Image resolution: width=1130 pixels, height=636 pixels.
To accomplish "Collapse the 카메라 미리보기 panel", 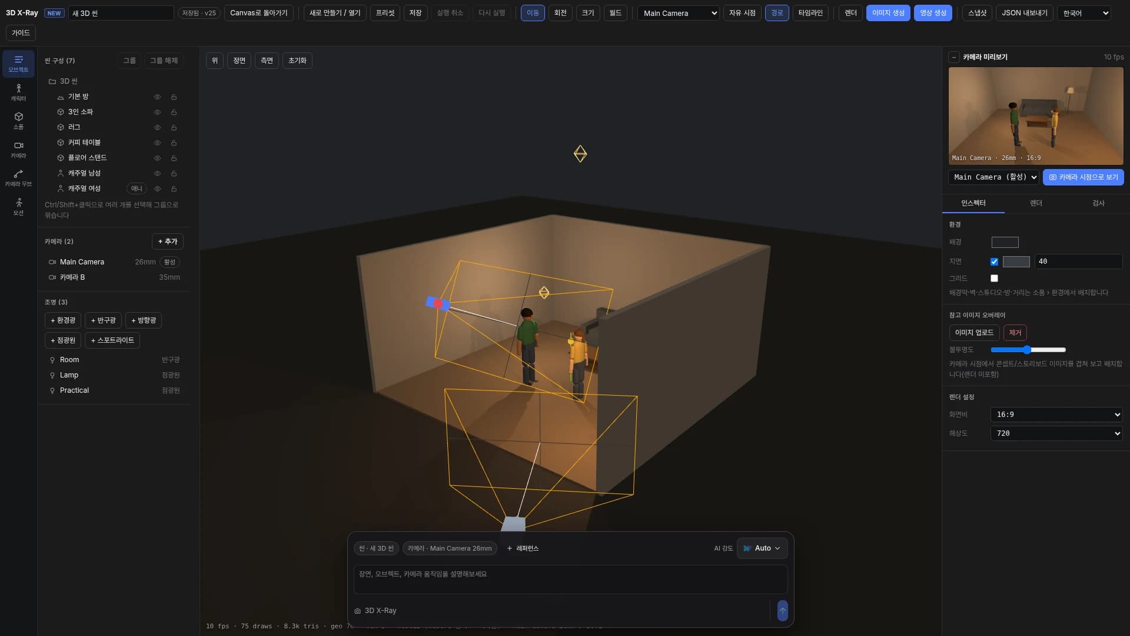I will click(x=954, y=57).
